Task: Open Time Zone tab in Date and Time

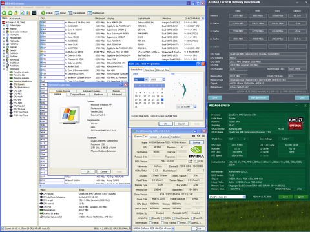Action: click(x=149, y=70)
